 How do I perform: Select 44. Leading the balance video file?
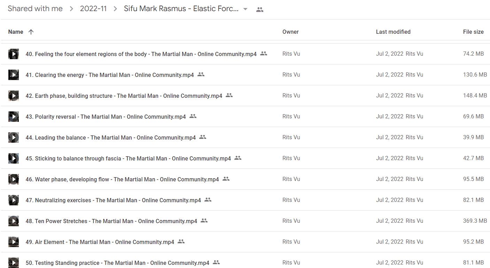245,137
